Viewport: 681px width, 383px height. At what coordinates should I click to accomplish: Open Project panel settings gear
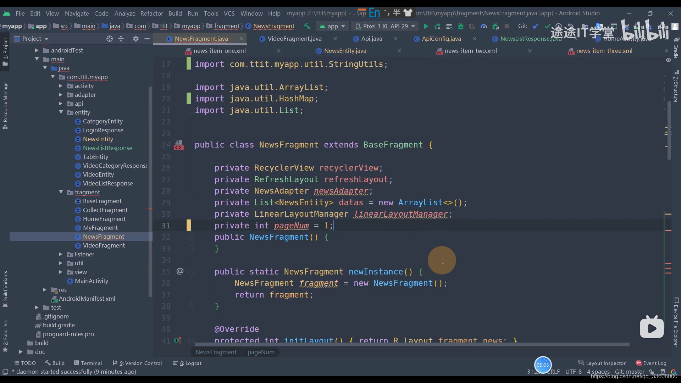[x=136, y=39]
